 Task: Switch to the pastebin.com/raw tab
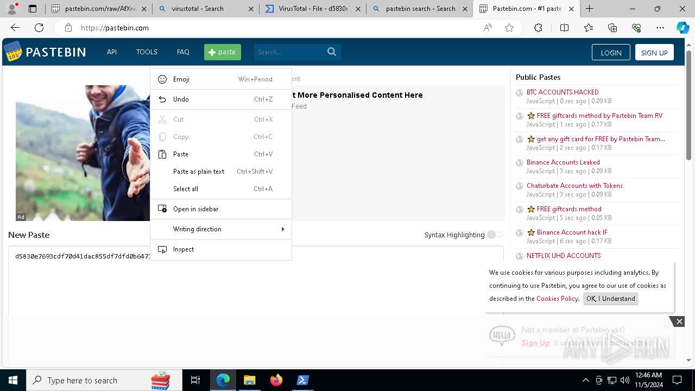[98, 9]
